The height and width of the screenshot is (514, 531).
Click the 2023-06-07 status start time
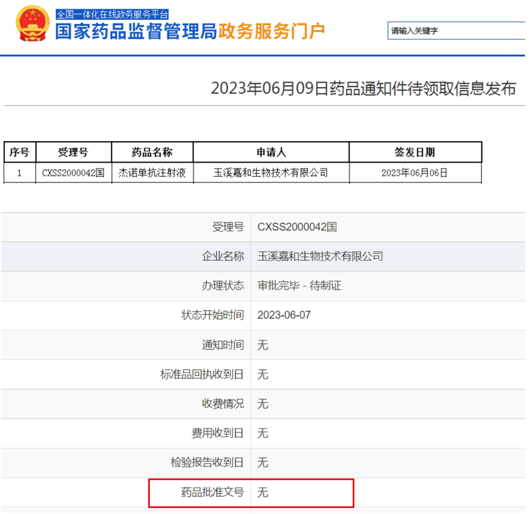284,315
